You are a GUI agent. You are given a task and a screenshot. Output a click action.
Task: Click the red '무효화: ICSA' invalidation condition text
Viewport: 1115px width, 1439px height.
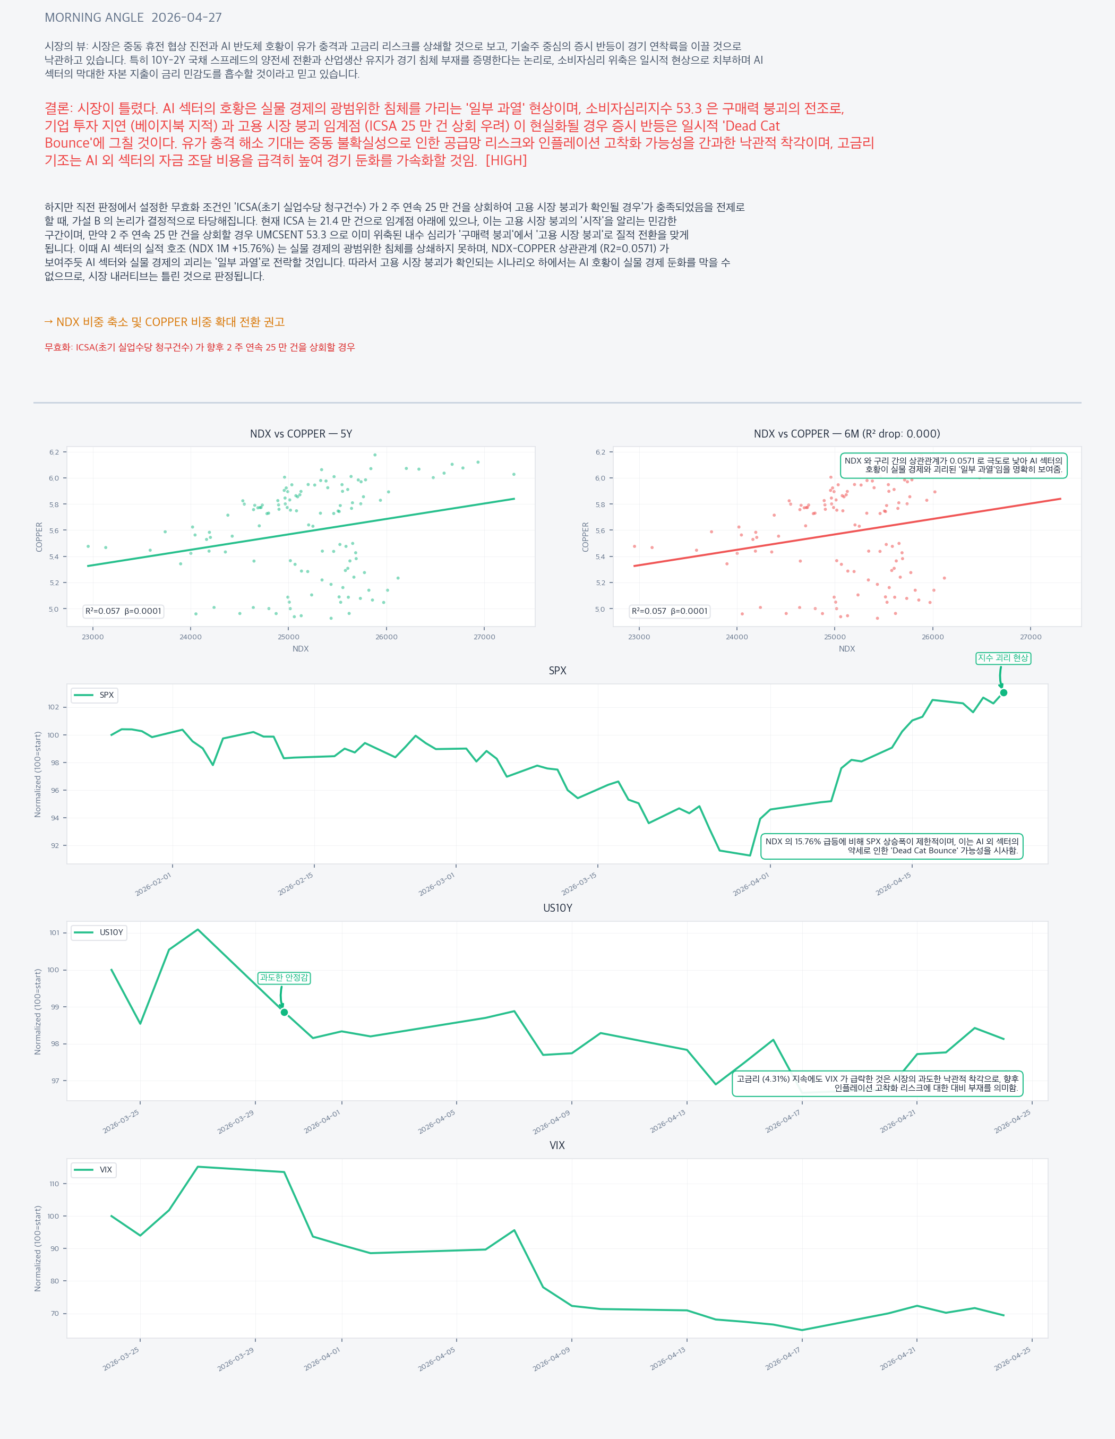(x=200, y=347)
